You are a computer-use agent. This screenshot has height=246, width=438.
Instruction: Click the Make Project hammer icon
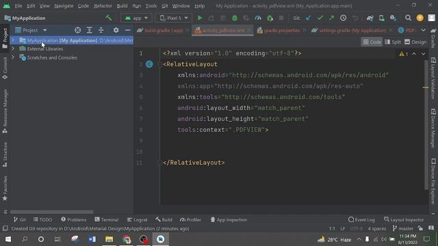point(108,18)
